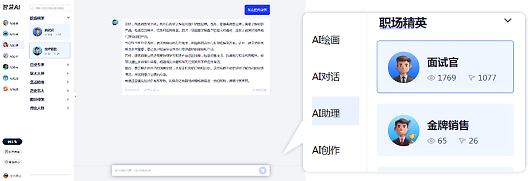The width and height of the screenshot is (529, 181).
Task: Click the 智慧AI logo at top left
Action: point(12,7)
